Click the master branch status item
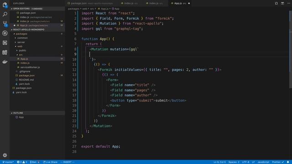Viewport: 292px width, 164px height. 8,162
